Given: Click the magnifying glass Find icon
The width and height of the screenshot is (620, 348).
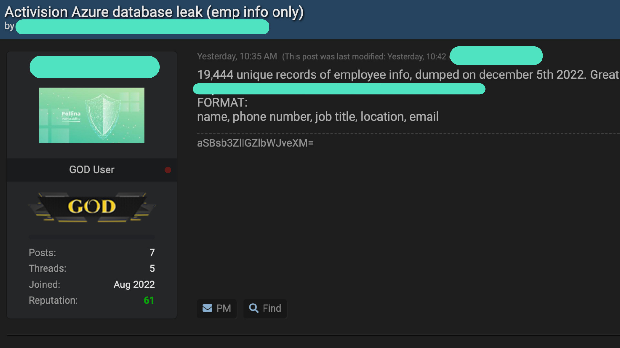Looking at the screenshot, I should click(253, 308).
